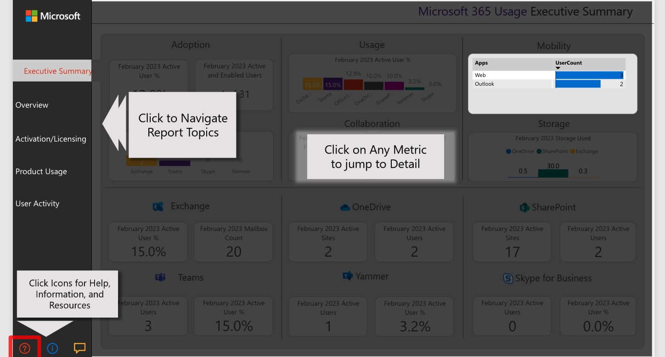Open Yammer Active User % 3.2% card
Screen dimensions: 665x357
(x=414, y=316)
